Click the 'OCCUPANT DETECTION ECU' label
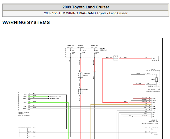The image size is (170, 139). tap(153, 122)
